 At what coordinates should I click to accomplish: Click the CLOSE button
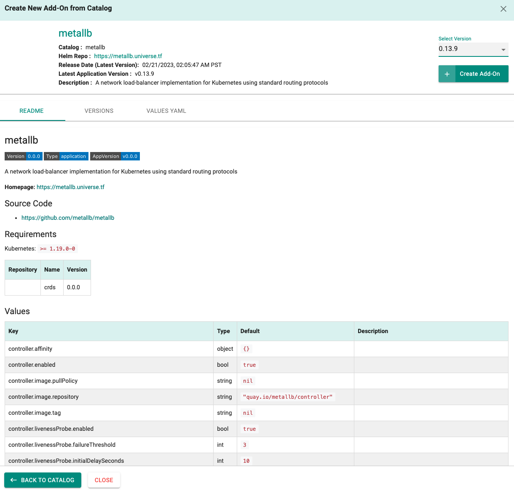pos(104,480)
